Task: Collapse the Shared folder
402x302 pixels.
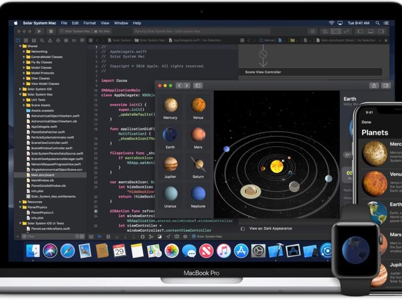Action: [20, 46]
